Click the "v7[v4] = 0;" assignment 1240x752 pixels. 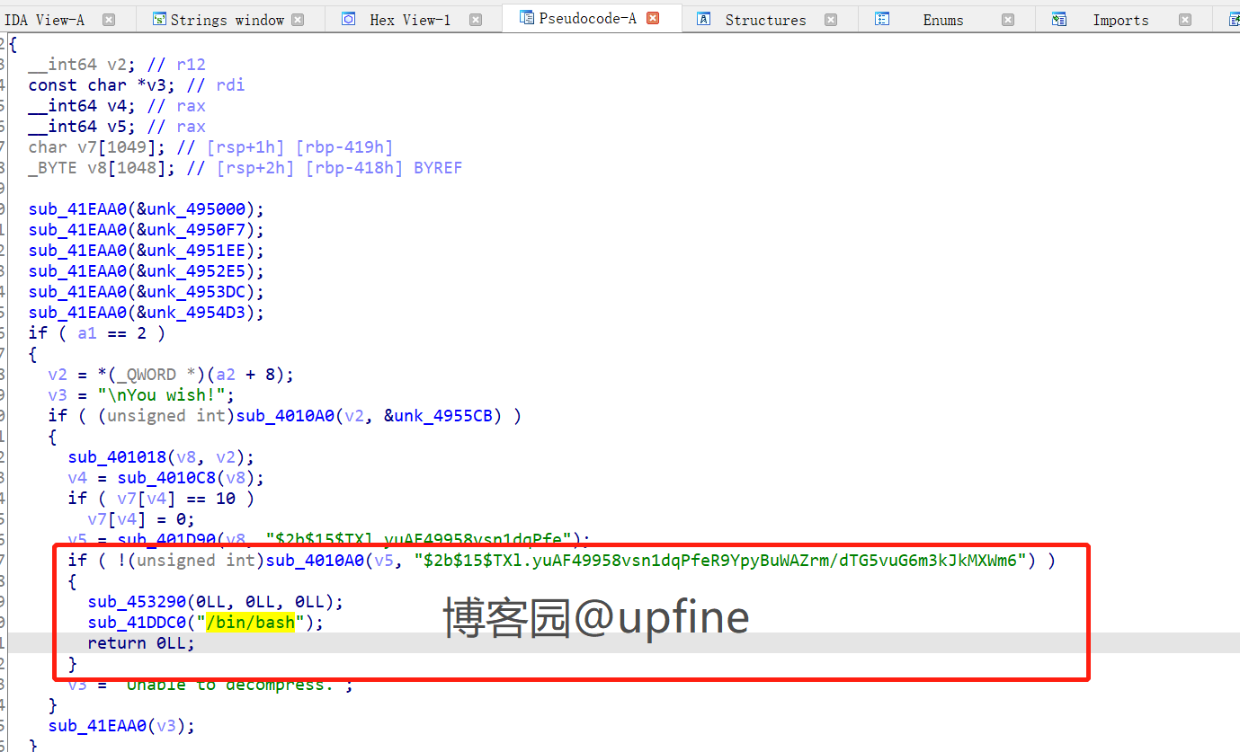tap(141, 518)
